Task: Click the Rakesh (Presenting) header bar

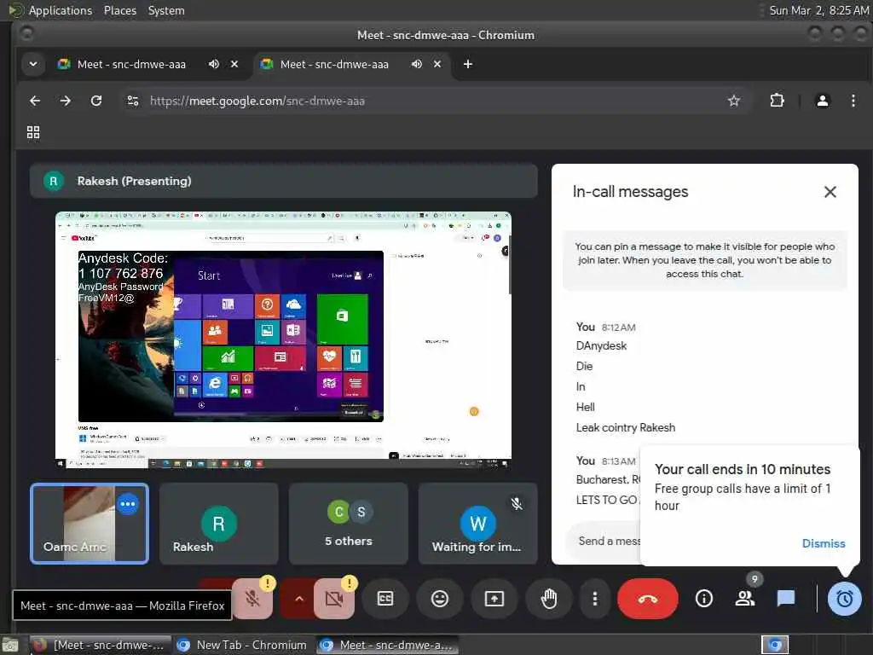Action: (283, 181)
